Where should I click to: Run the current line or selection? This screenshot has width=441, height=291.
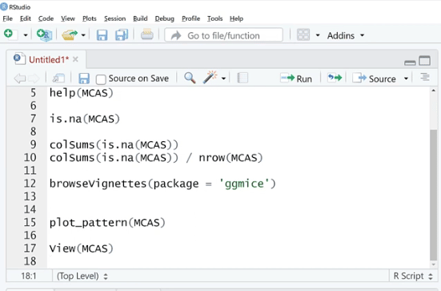tap(296, 79)
